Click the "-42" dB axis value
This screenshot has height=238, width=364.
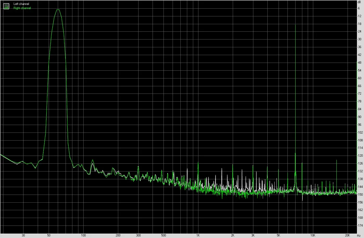pyautogui.click(x=359, y=55)
